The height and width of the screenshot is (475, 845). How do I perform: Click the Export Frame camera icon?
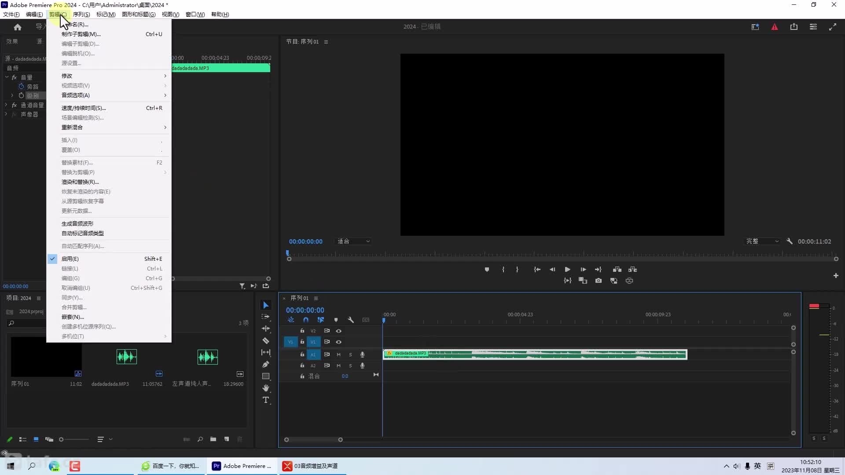[x=599, y=281]
